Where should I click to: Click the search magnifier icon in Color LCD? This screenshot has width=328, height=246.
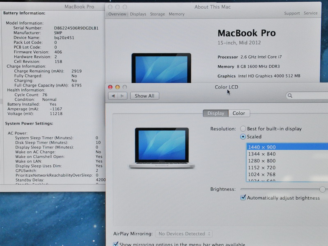click(x=290, y=96)
